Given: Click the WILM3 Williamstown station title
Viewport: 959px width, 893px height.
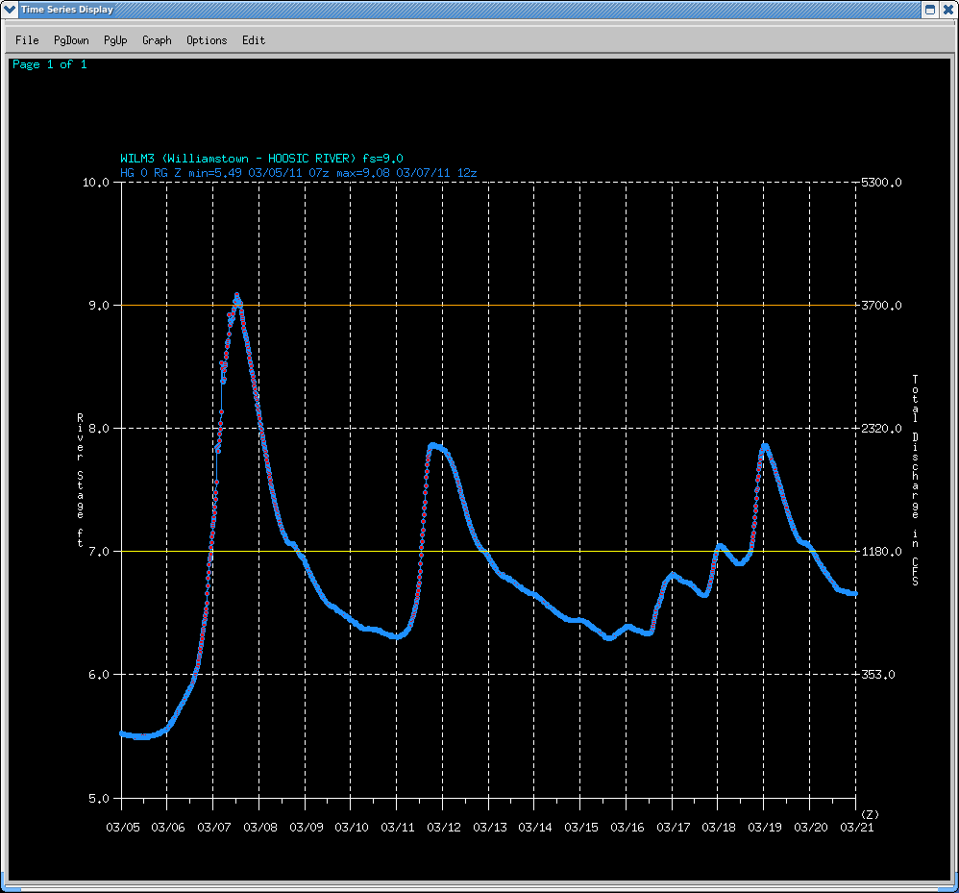Looking at the screenshot, I should tap(261, 159).
